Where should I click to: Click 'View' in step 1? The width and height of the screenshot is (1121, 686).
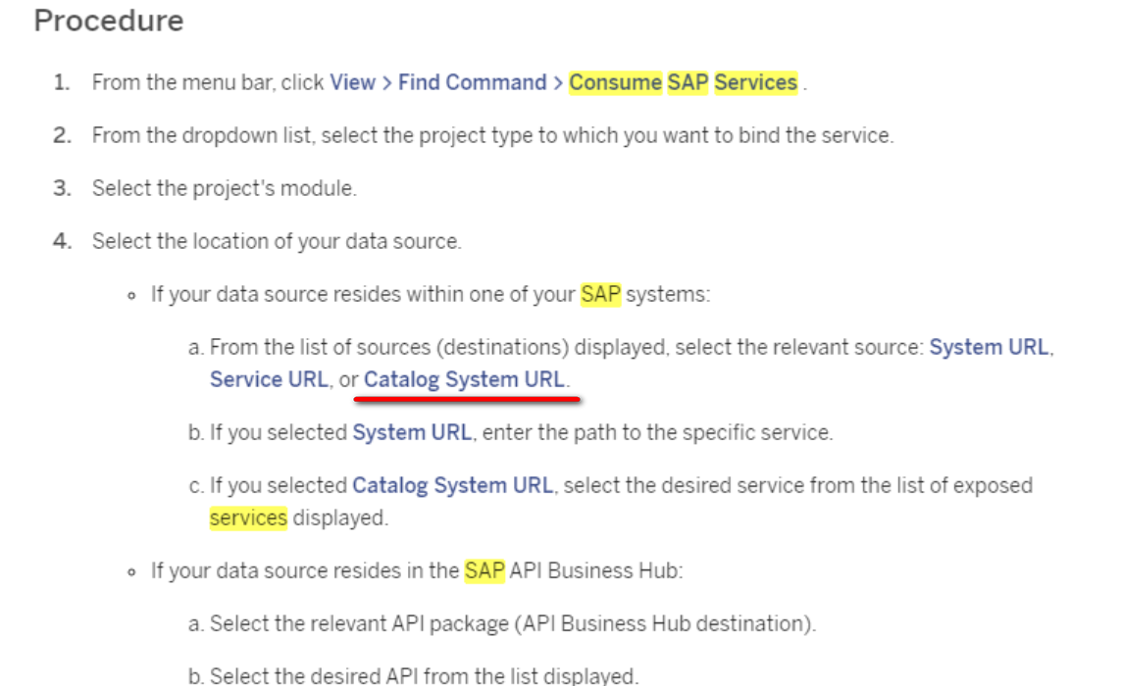(352, 82)
